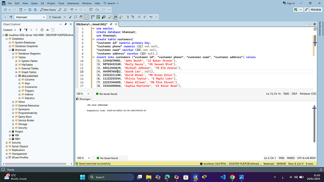
Task: Open the query editor settings gear
Action: click(x=314, y=24)
